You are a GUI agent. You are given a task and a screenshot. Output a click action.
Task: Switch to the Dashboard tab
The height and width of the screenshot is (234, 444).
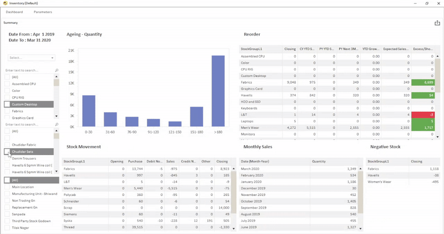pyautogui.click(x=14, y=12)
